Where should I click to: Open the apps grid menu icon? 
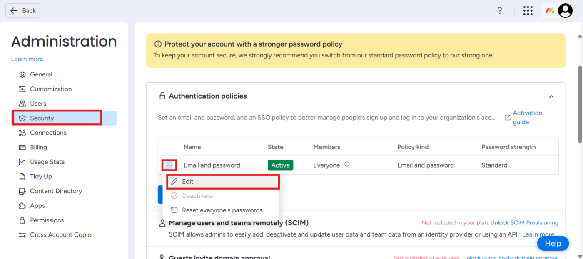(x=528, y=11)
